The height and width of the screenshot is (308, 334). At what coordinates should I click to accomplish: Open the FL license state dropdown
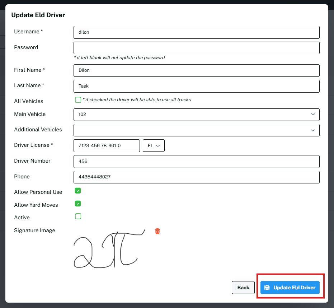(154, 146)
